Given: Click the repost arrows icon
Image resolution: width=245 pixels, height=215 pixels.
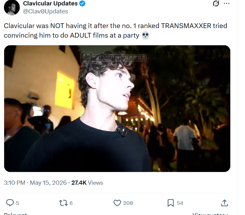Looking at the screenshot, I should click(x=63, y=203).
